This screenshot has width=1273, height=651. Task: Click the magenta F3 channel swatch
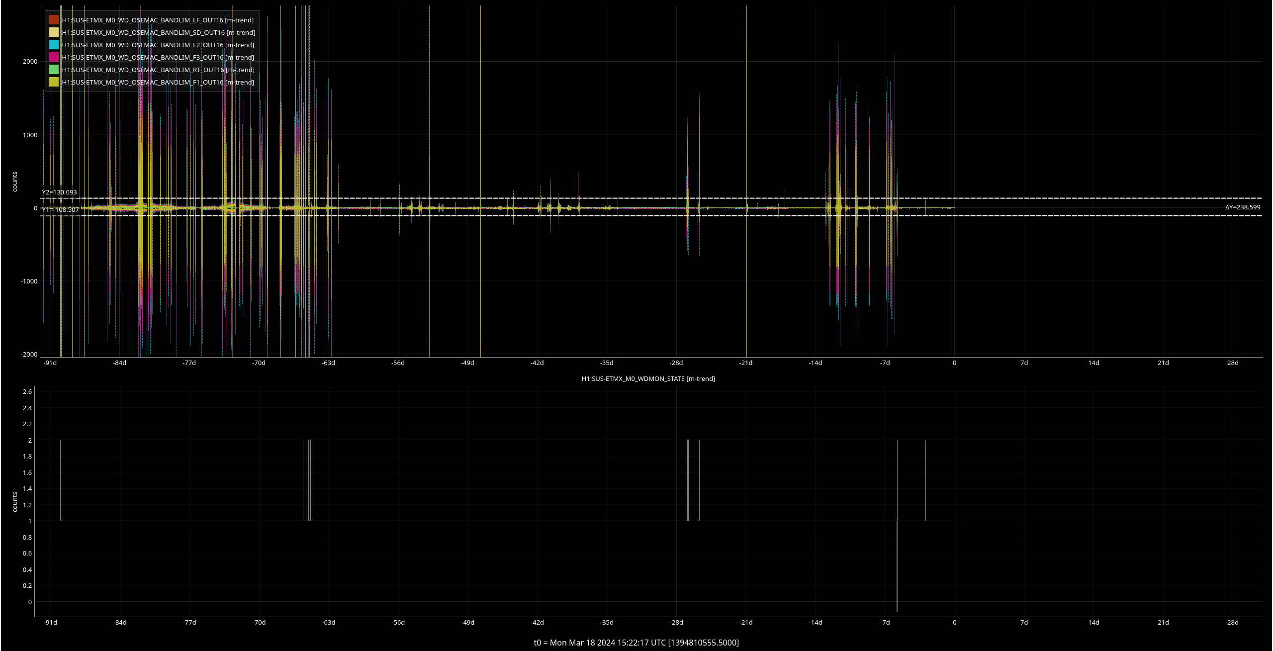coord(54,57)
